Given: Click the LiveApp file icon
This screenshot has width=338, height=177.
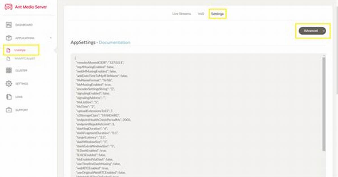Looking at the screenshot, I should [8, 50].
